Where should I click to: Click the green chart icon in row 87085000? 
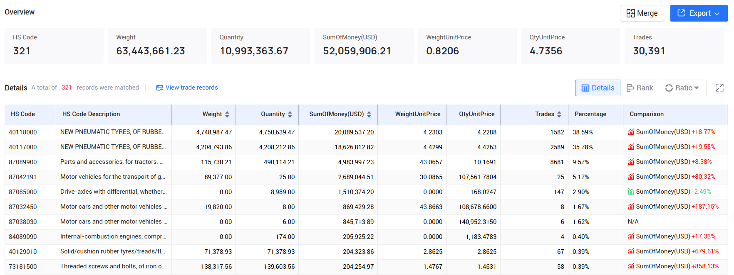[631, 192]
